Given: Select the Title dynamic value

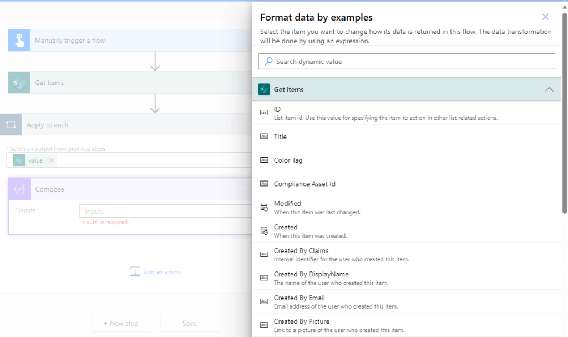Looking at the screenshot, I should pos(280,137).
